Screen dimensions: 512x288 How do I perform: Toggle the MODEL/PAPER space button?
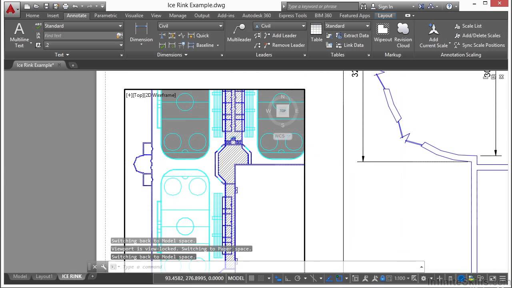pos(236,278)
